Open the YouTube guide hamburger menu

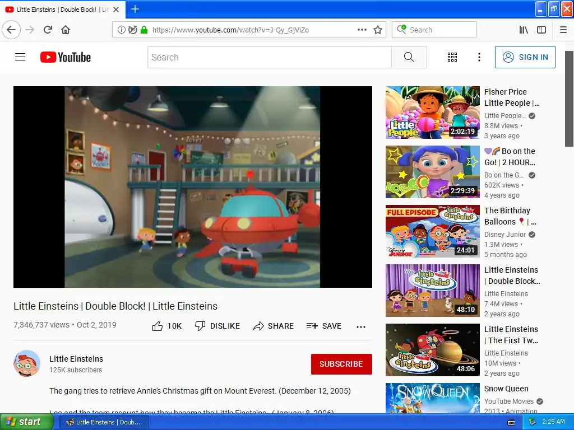coord(20,57)
